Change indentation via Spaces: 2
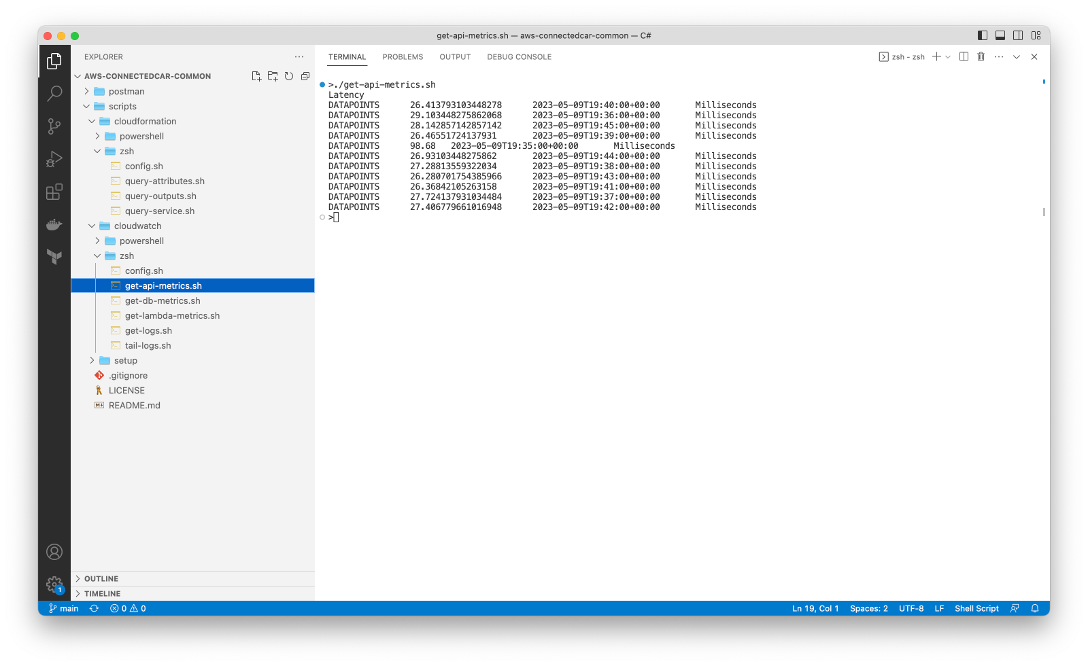Viewport: 1088px width, 666px height. pos(868,608)
